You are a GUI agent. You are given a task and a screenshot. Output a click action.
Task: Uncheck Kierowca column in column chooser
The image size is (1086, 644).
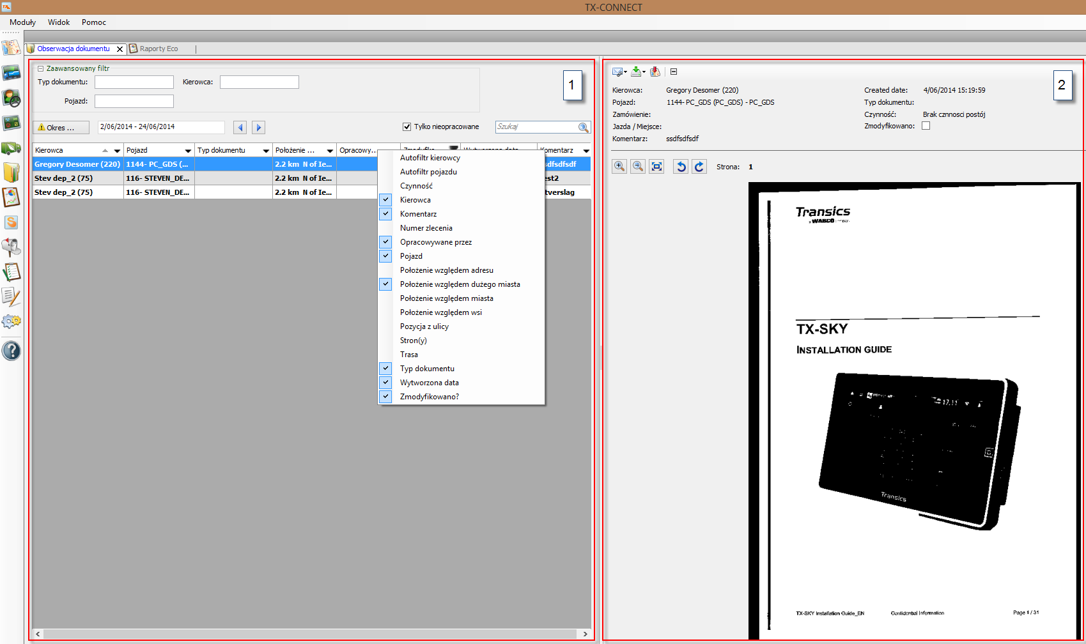[x=386, y=200]
